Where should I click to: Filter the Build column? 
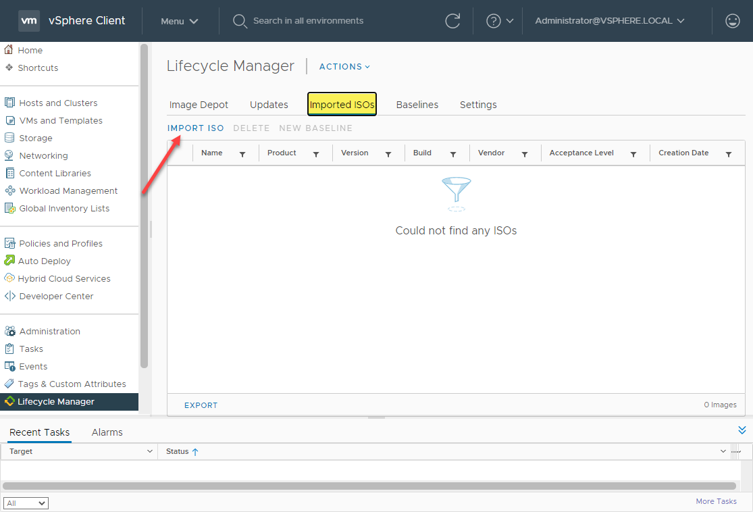point(453,154)
